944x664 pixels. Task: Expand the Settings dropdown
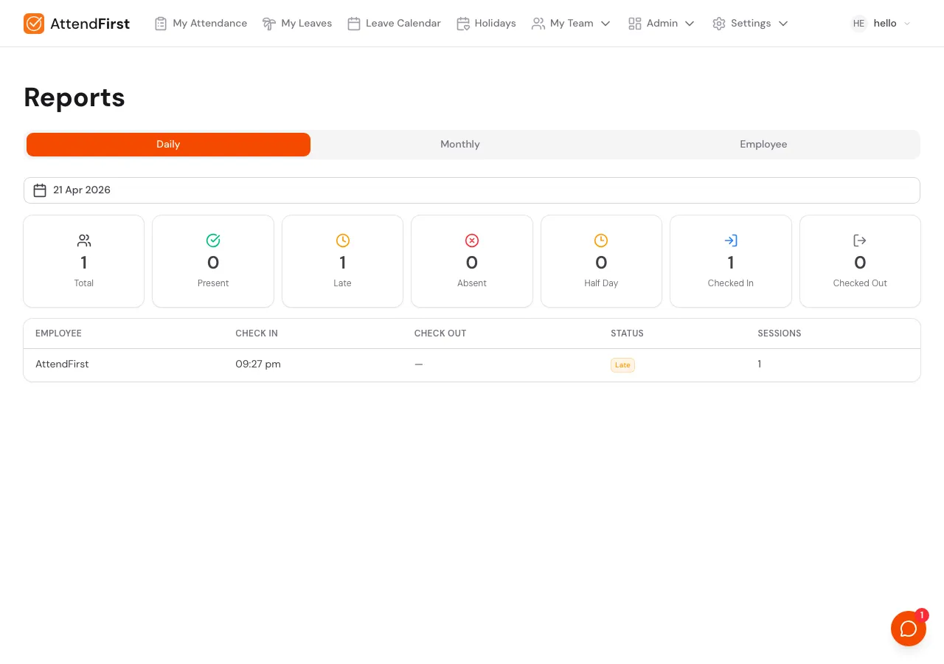tap(750, 23)
